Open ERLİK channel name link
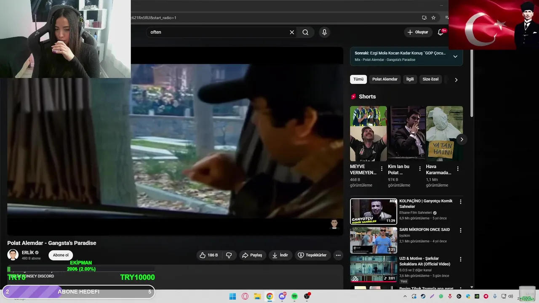The height and width of the screenshot is (303, 539). click(28, 252)
